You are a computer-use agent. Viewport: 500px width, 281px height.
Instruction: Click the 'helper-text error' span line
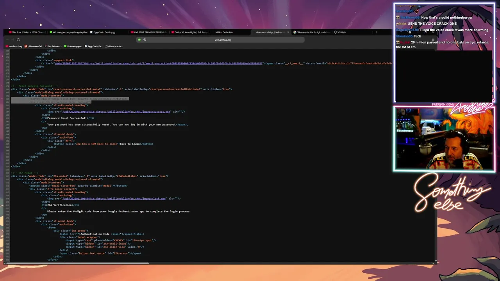[100, 253]
